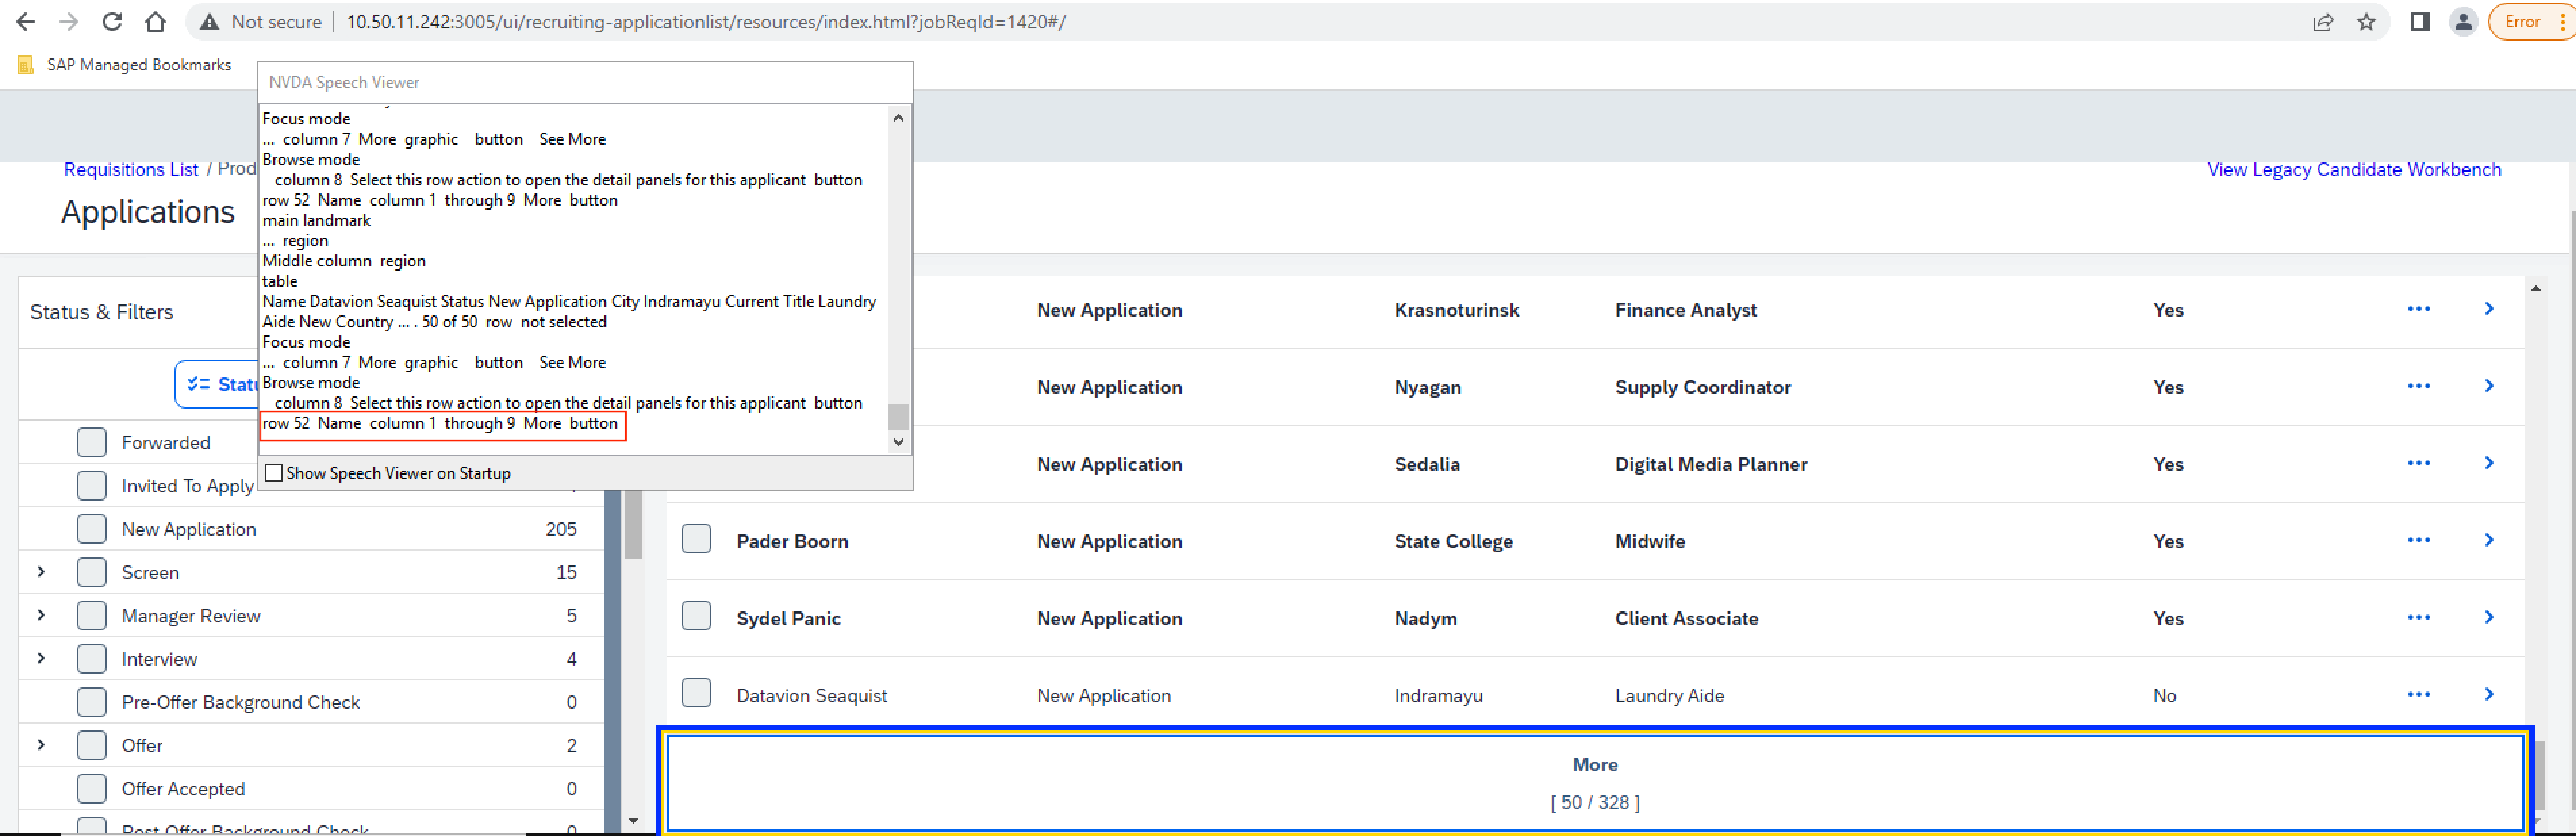Enable Show Speech Viewer on Startup
Viewport: 2576px width, 836px height.
coord(273,472)
